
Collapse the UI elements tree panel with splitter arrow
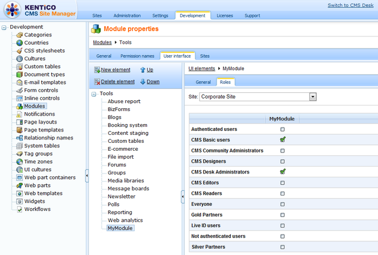[x=182, y=197]
